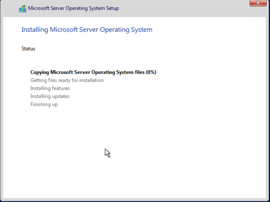Click the heading 'Installing Microsoft Server Operating System'
The image size is (270, 202).
pos(87,30)
